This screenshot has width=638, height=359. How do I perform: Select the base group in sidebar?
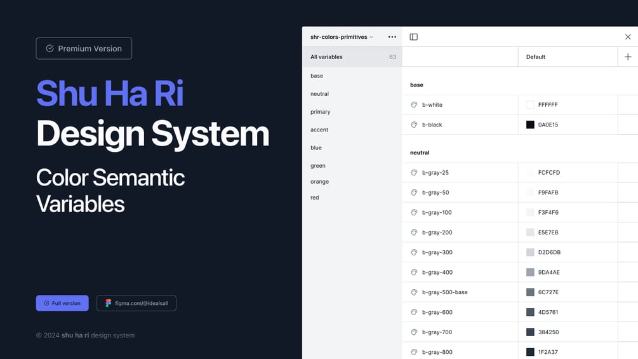point(317,76)
